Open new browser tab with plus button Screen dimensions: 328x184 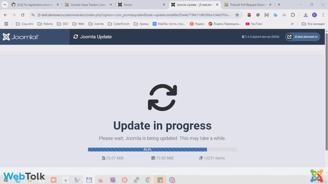[x=279, y=5]
